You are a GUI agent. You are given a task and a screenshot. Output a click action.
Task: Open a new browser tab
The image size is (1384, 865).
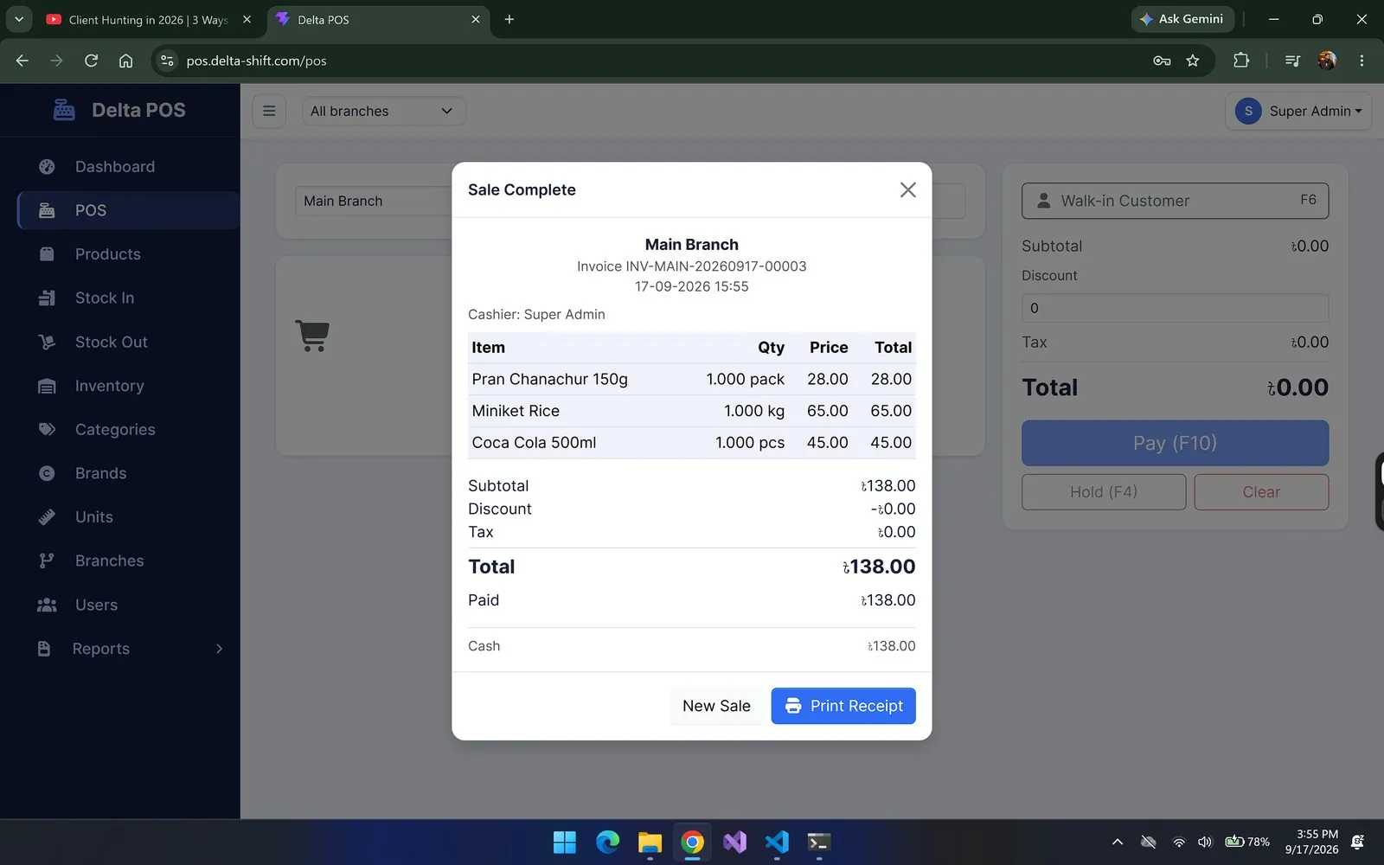509,19
